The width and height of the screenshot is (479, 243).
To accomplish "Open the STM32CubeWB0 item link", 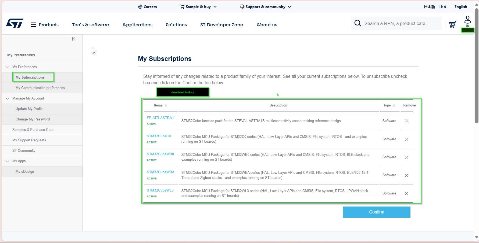I will 160,154.
